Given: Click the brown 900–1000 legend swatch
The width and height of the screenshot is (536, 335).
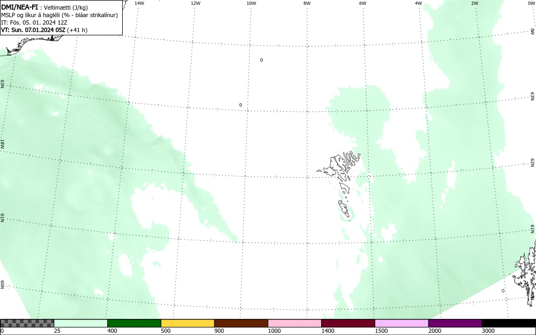Looking at the screenshot, I should (241, 323).
